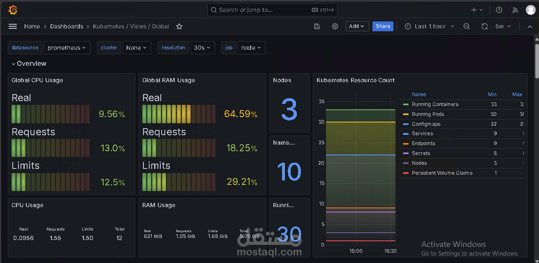Open the prometheus datasource dropdown

click(67, 47)
